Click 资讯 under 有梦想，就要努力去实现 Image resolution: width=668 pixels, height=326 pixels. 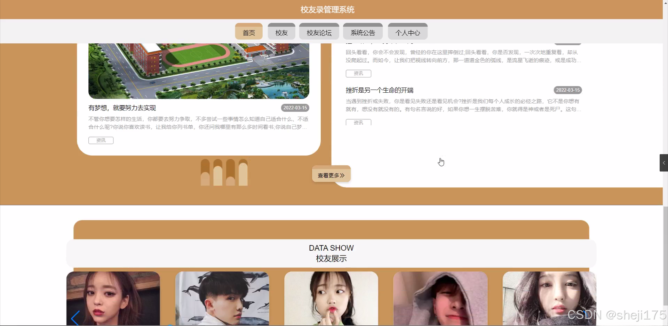point(101,140)
